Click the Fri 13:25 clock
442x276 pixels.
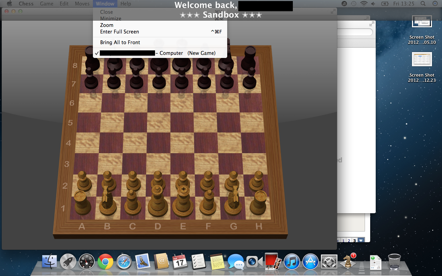click(x=404, y=4)
